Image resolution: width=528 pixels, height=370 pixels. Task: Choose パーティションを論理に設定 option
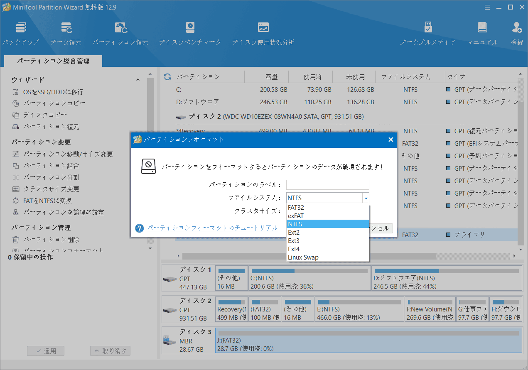pyautogui.click(x=58, y=212)
